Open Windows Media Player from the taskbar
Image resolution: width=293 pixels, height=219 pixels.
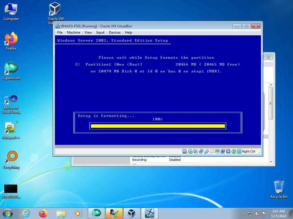78,213
